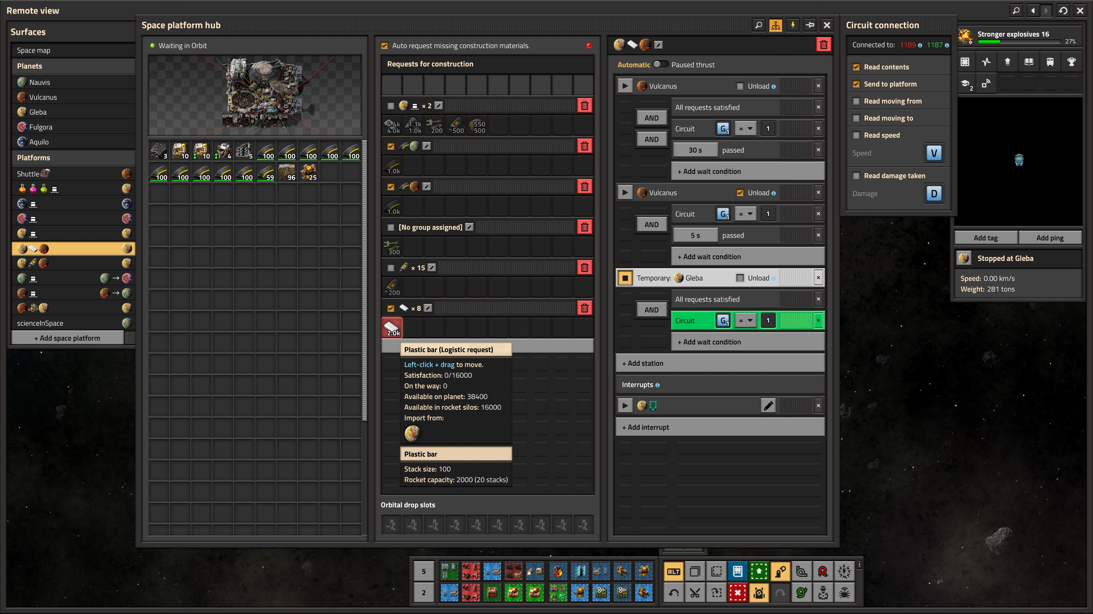Click the hub inventory scrollbar
Viewport: 1093px width, 614px height.
click(x=364, y=281)
